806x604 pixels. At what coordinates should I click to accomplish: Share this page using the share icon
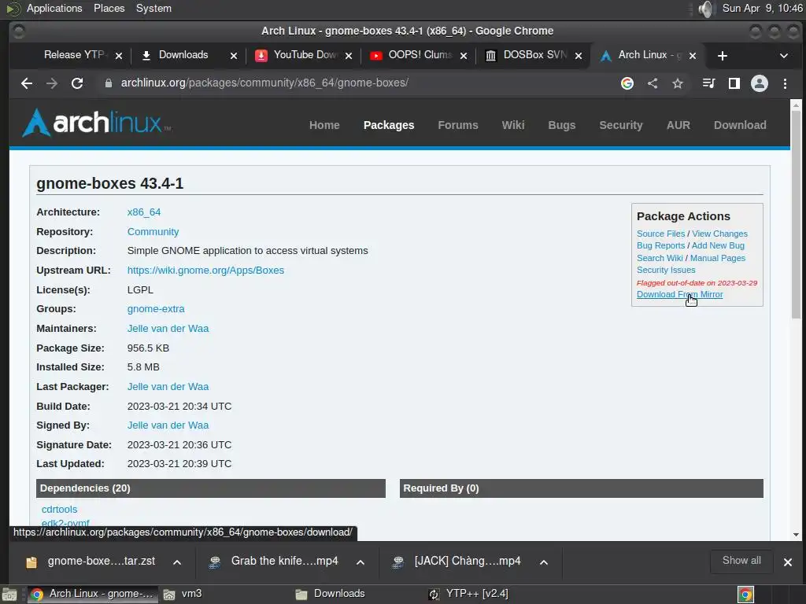(653, 83)
